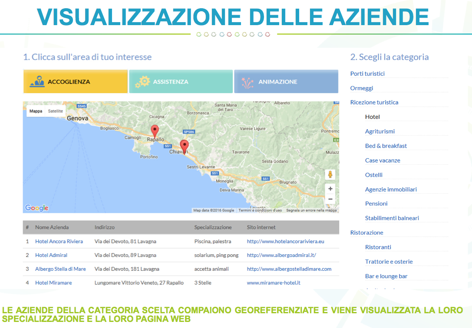
Task: Switch the map to Satellite view
Action: pyautogui.click(x=56, y=111)
